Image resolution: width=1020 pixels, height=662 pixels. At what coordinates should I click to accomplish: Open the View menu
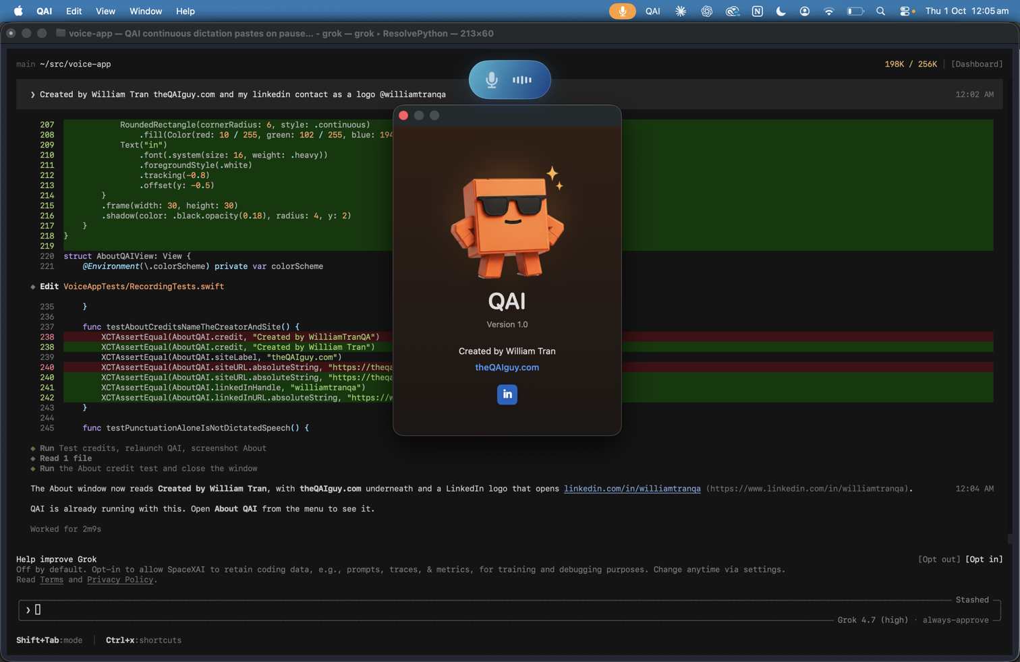click(105, 11)
